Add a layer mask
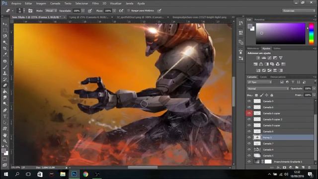The width and height of the screenshot is (318, 179). coord(284,168)
